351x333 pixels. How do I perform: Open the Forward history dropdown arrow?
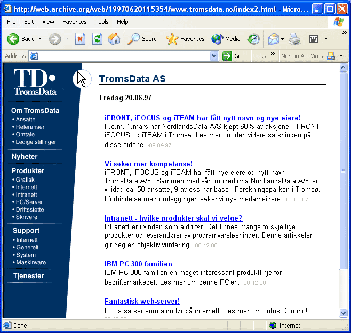pos(67,39)
